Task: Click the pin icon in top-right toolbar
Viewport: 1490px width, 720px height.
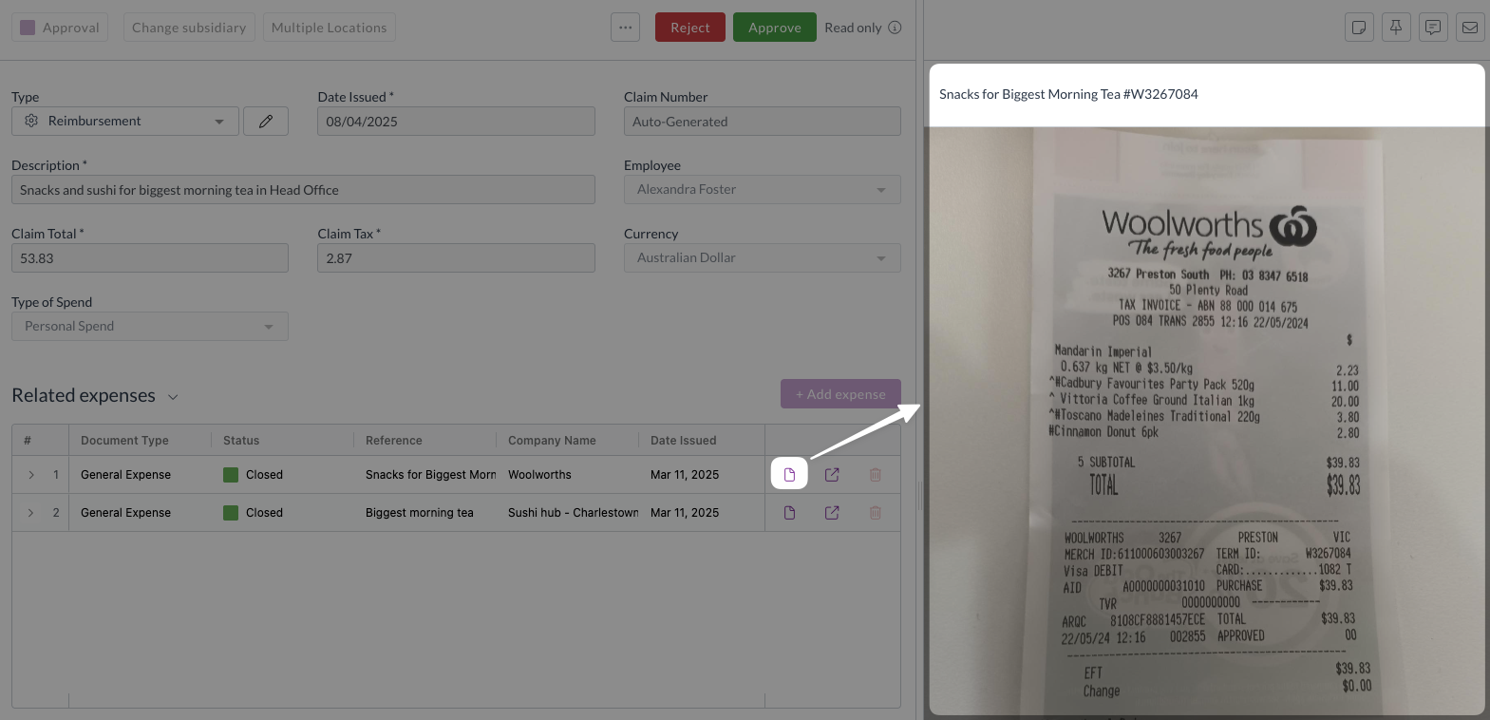Action: pos(1396,28)
